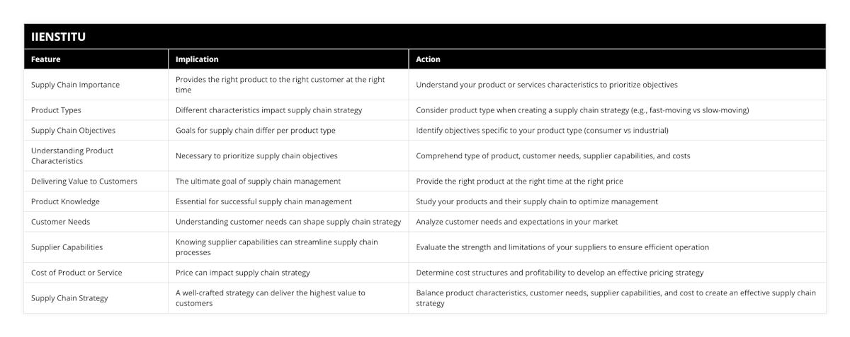Image resolution: width=850 pixels, height=337 pixels.
Task: Click 'Price can impact supply chain strategy' text
Action: click(243, 273)
